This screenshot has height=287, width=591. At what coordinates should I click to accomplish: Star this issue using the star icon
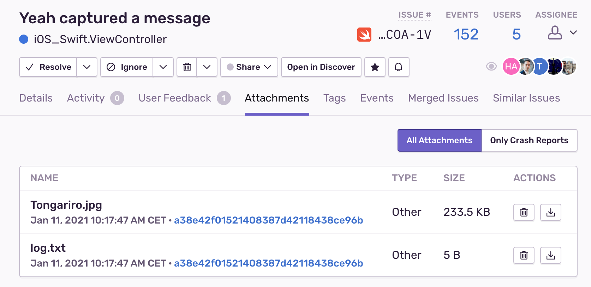click(375, 67)
